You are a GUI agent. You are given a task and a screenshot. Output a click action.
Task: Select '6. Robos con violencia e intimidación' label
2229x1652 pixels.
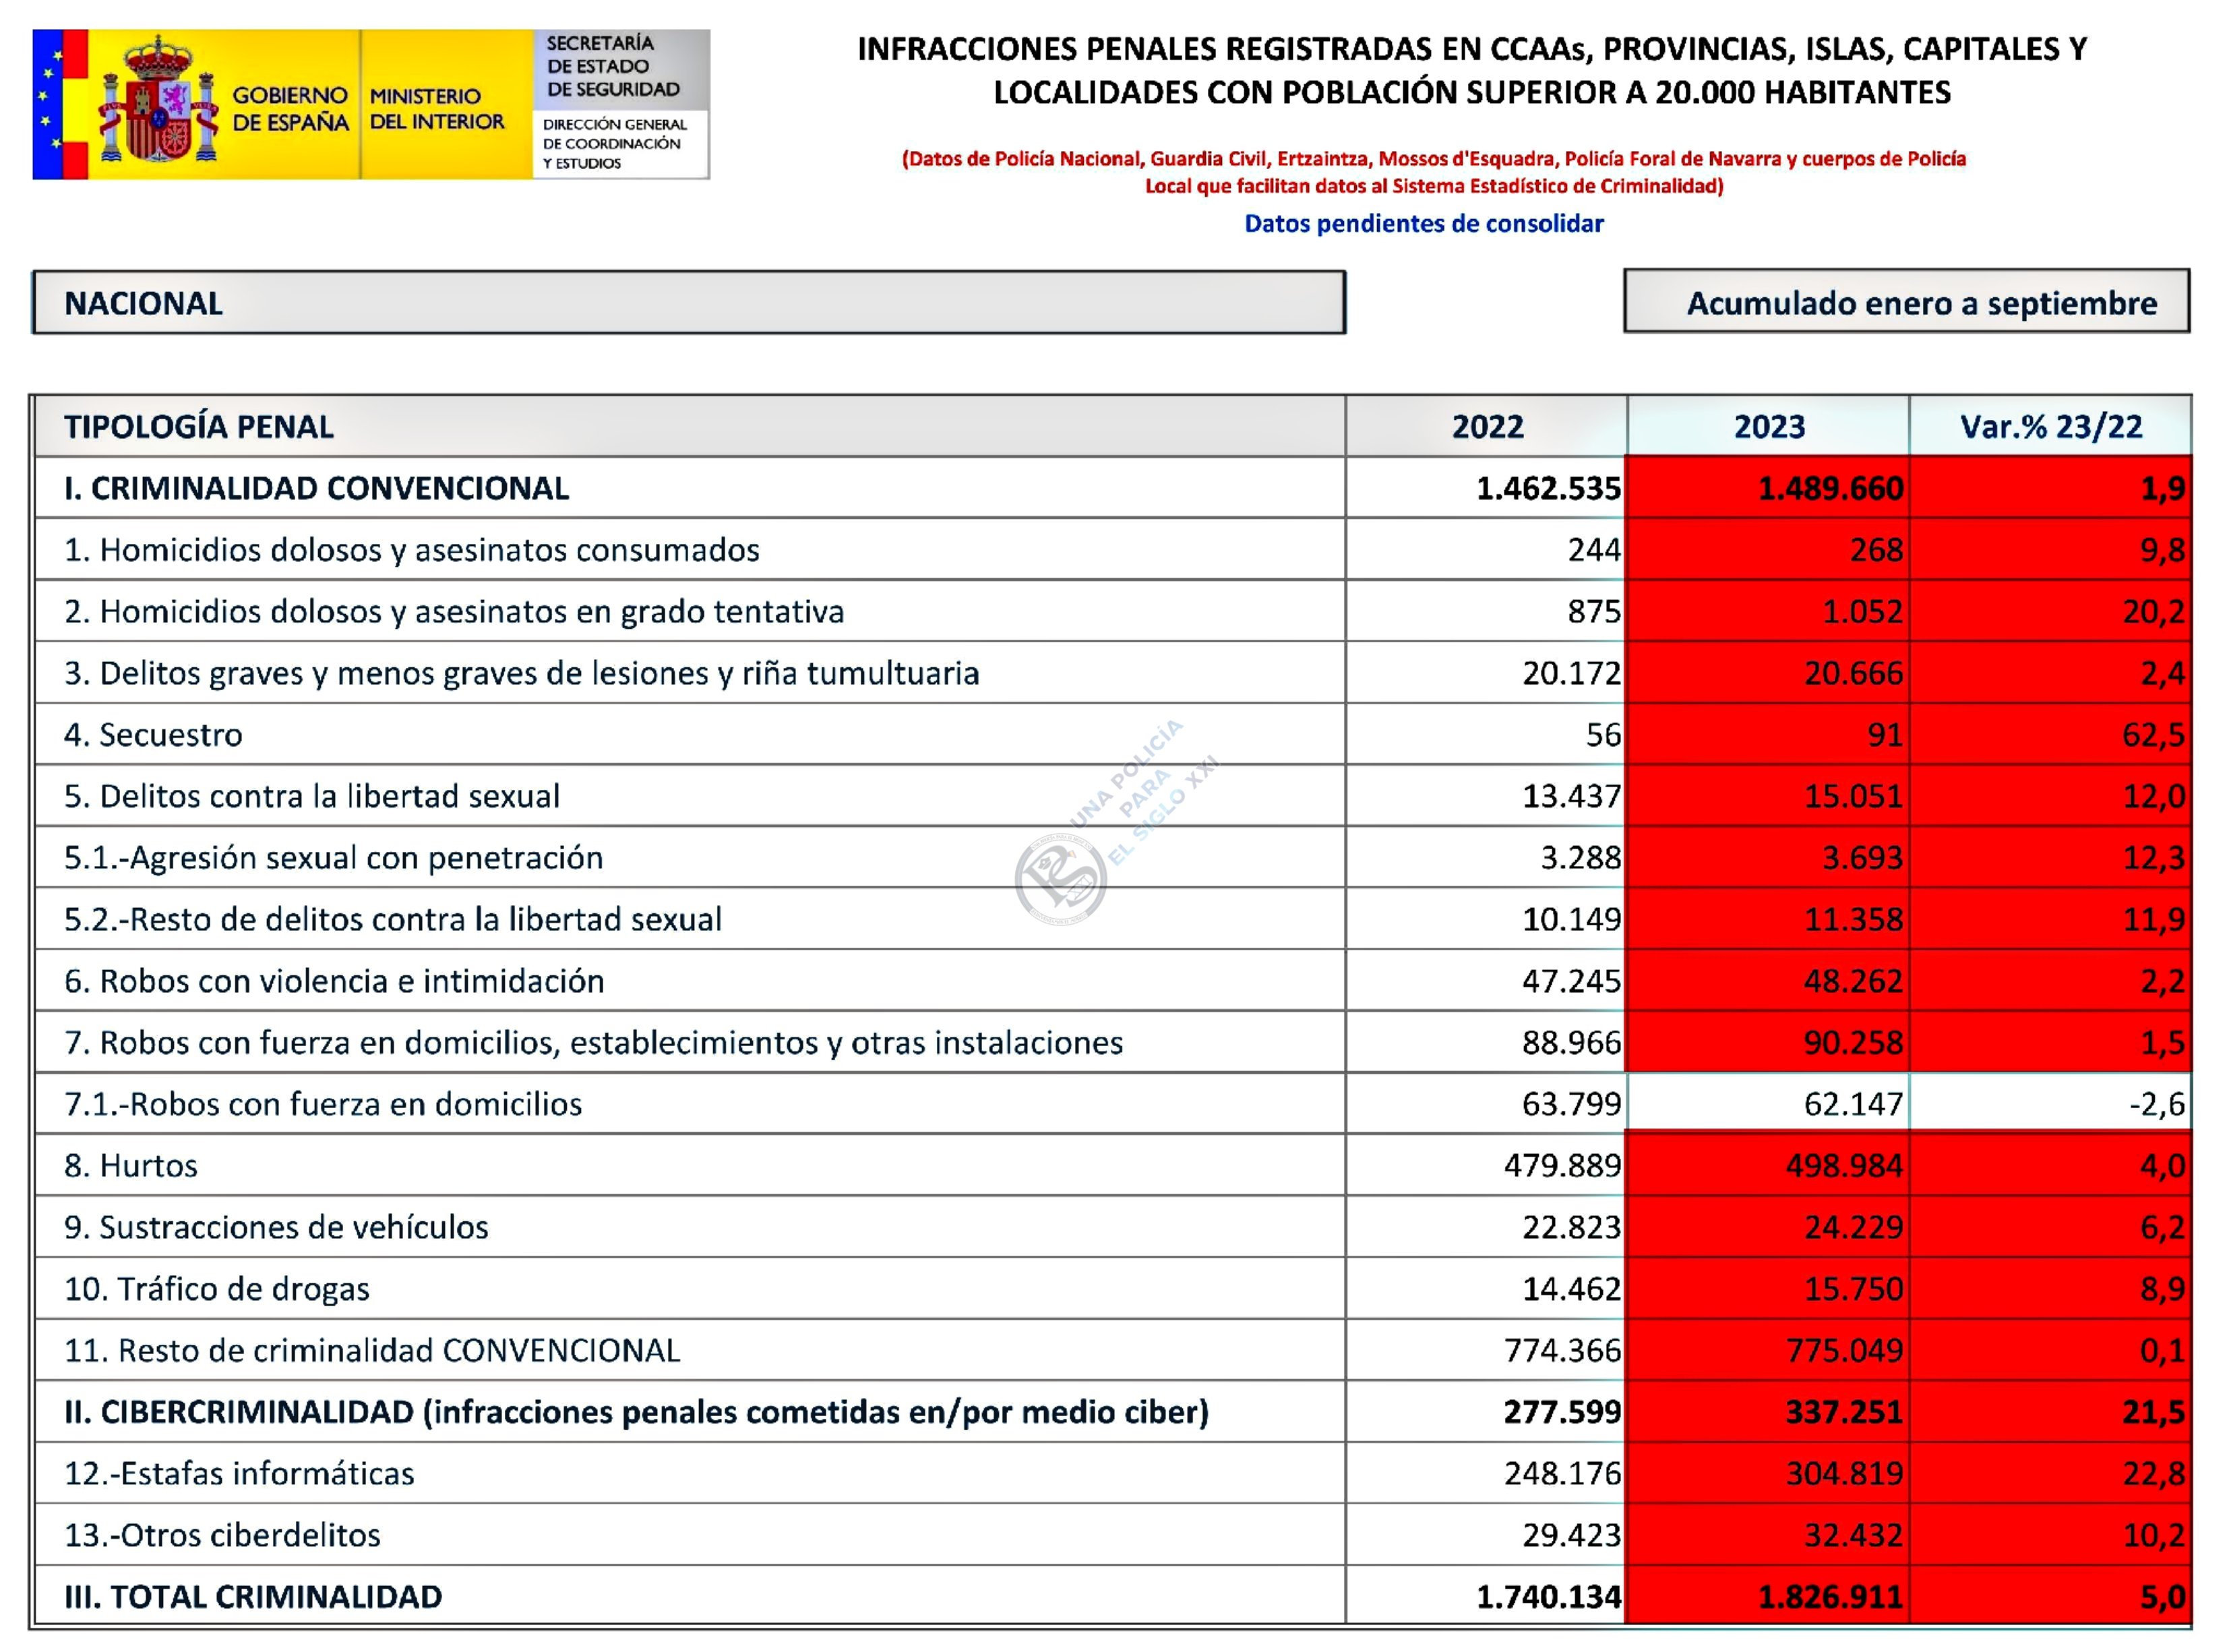[x=334, y=981]
